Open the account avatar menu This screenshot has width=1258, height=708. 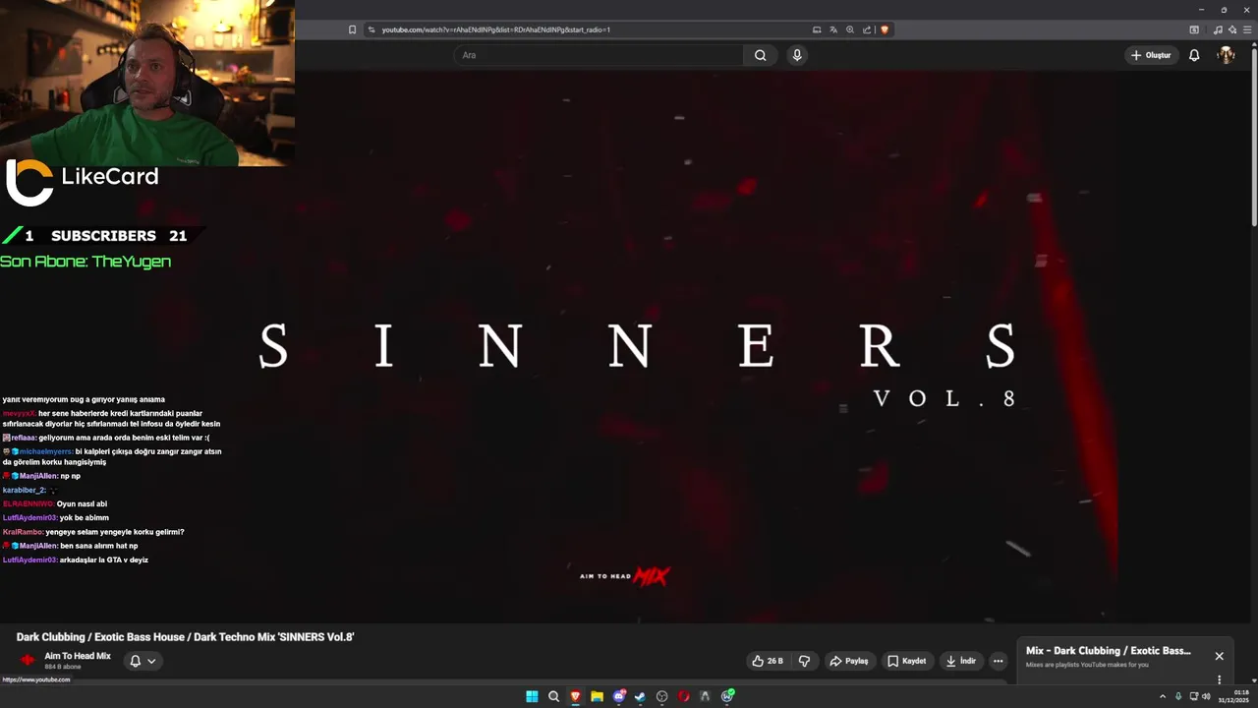tap(1226, 55)
